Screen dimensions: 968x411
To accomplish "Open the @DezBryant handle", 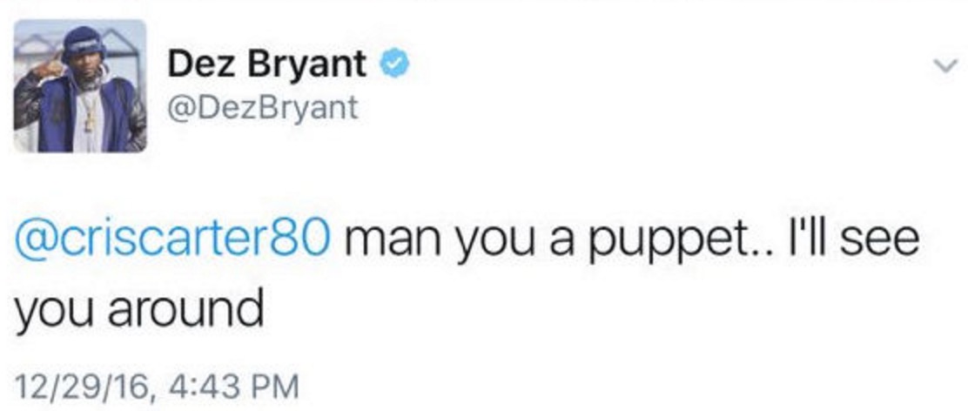I will coord(262,108).
